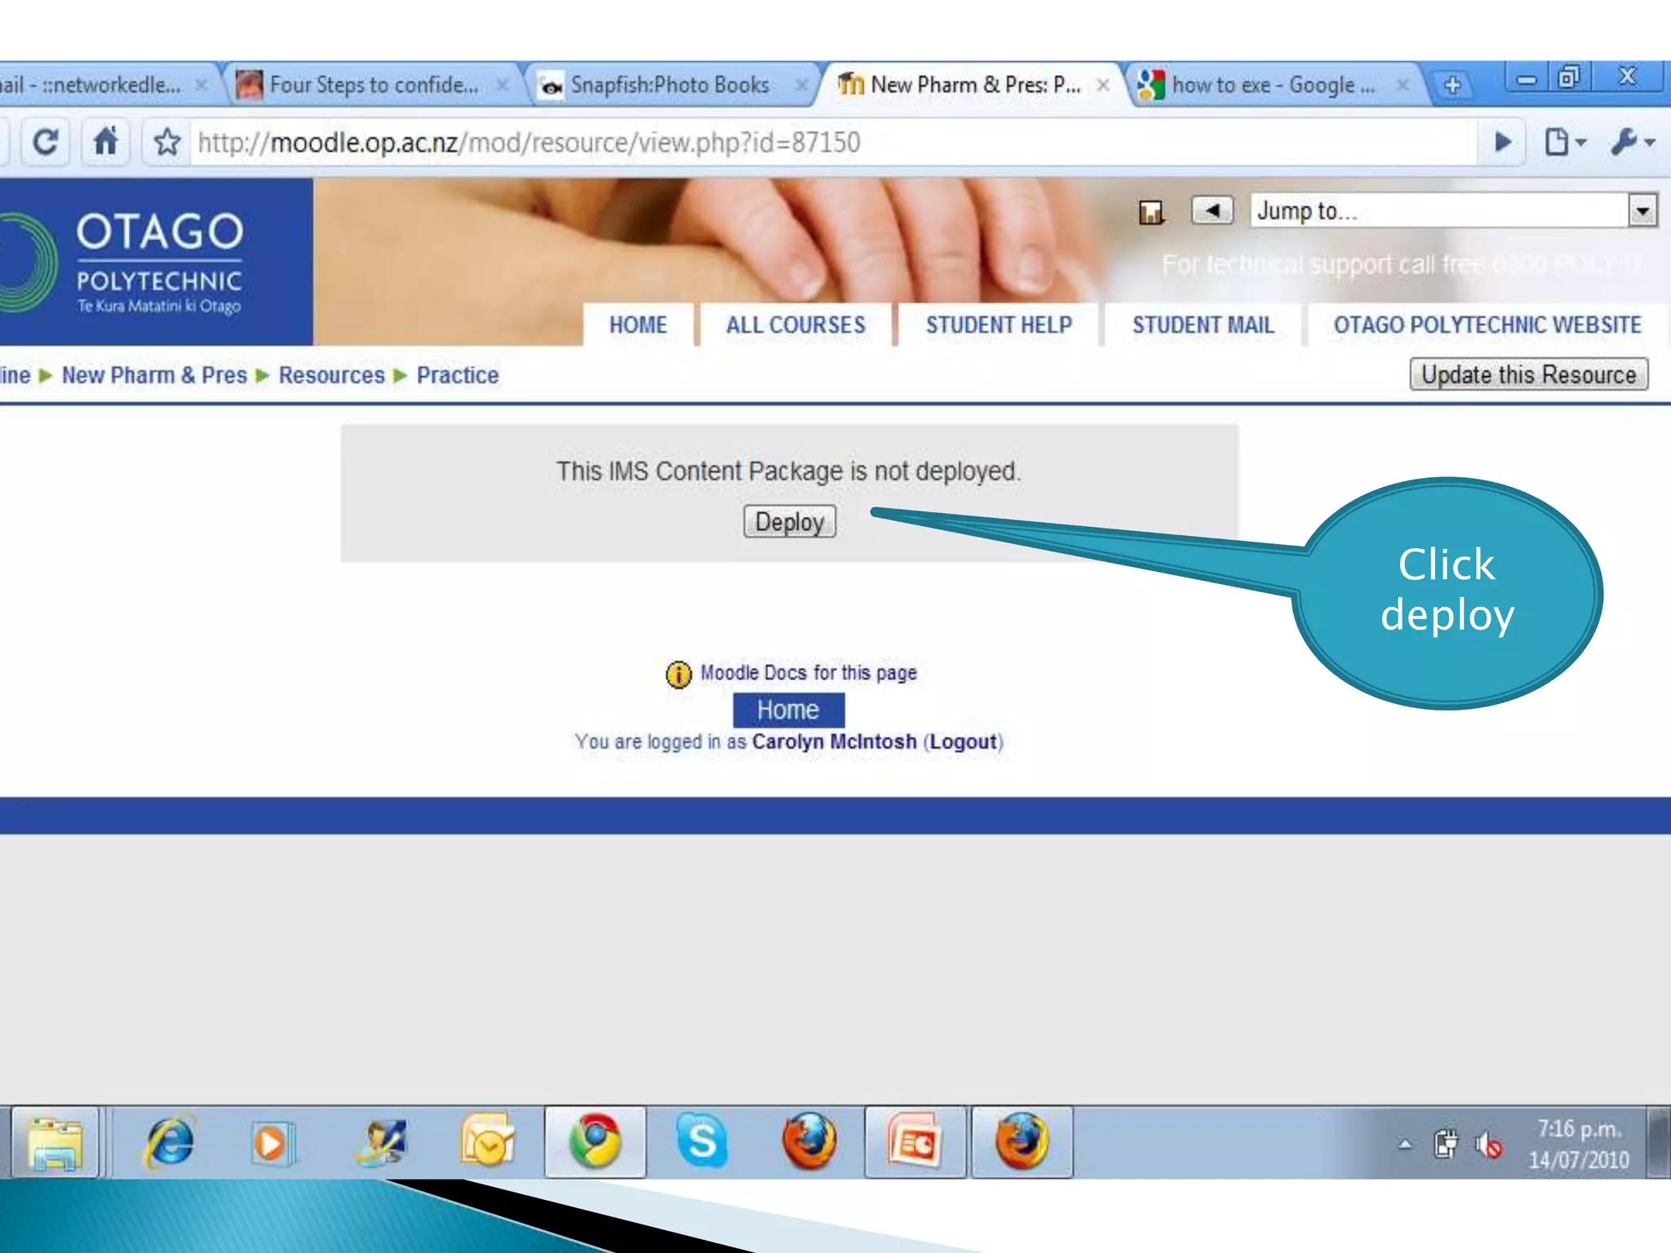This screenshot has width=1671, height=1253.
Task: Click Update this Resource button
Action: pos(1528,374)
